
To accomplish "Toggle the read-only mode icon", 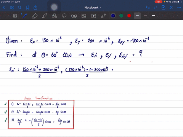I will [15, 16].
